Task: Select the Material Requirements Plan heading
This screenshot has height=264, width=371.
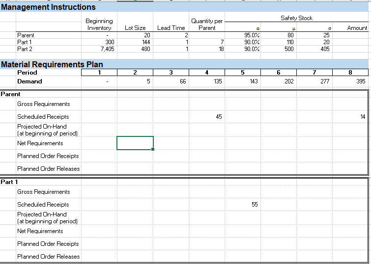Action: pos(52,64)
